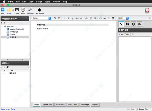This screenshot has width=152, height=111.
Task: Open Chat in the status bar
Action: (130, 109)
